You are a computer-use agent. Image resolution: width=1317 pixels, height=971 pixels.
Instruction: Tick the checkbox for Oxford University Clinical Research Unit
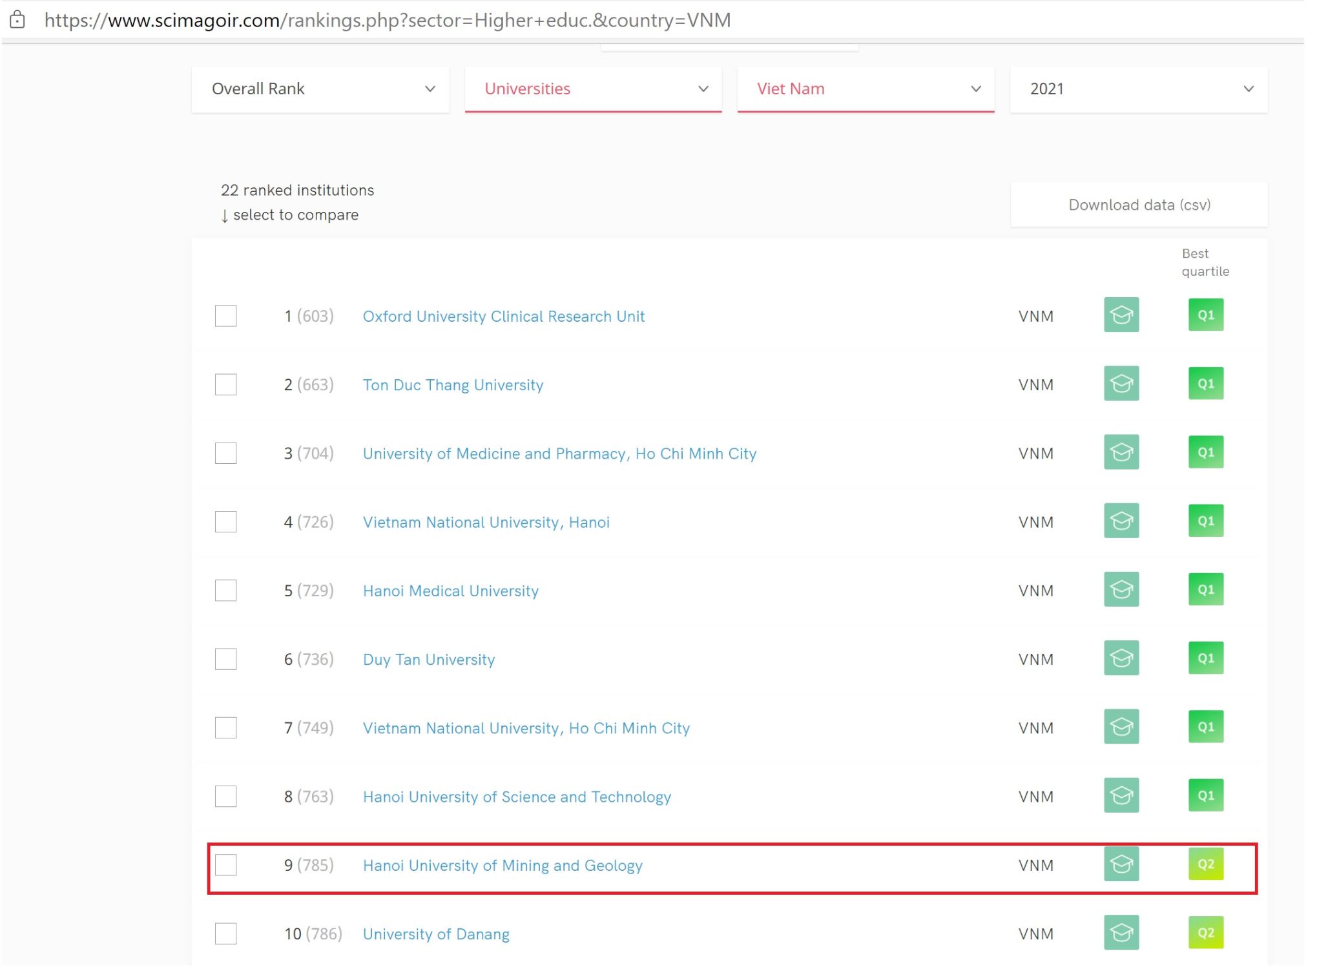(225, 316)
